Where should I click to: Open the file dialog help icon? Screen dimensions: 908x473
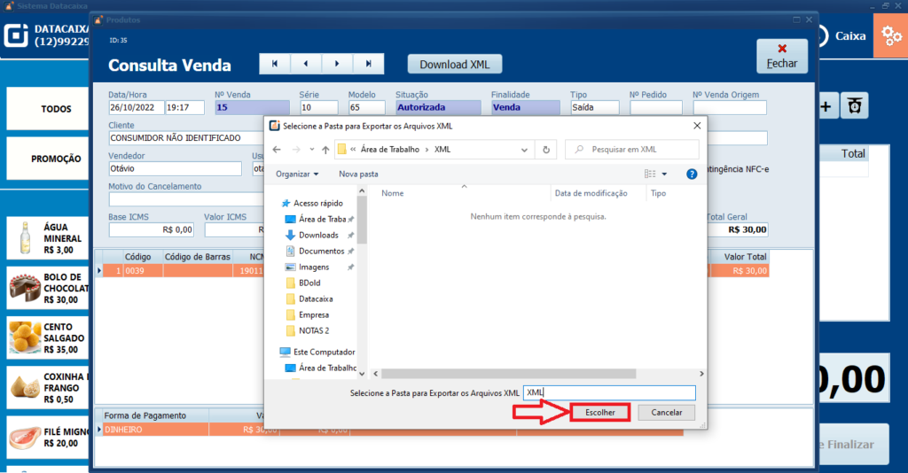click(x=692, y=174)
